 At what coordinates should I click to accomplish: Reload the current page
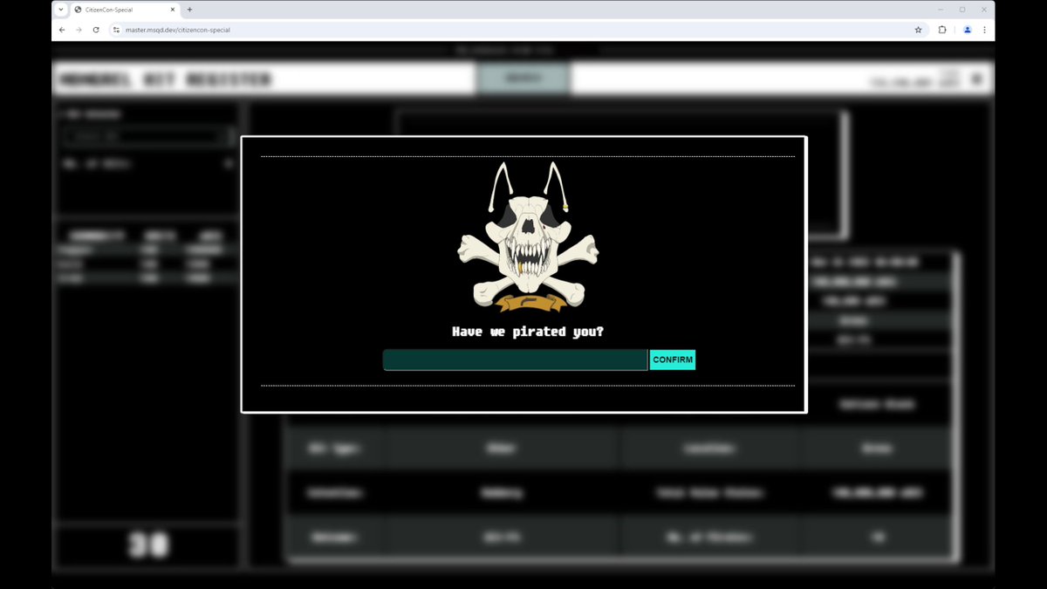coord(96,30)
